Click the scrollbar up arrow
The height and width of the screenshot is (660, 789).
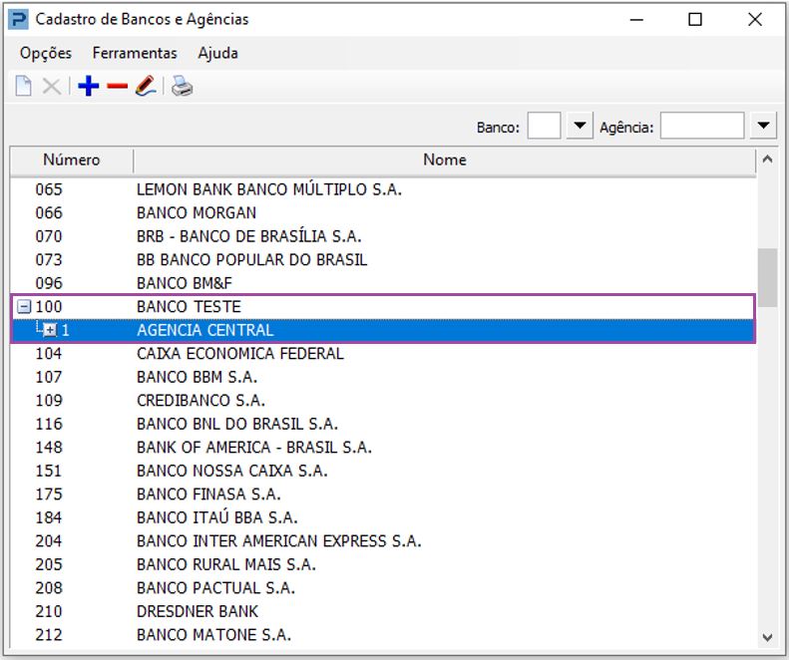click(x=767, y=160)
